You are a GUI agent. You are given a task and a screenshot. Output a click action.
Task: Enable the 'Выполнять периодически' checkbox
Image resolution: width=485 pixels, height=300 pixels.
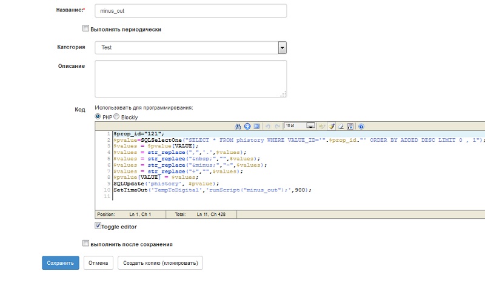(85, 28)
